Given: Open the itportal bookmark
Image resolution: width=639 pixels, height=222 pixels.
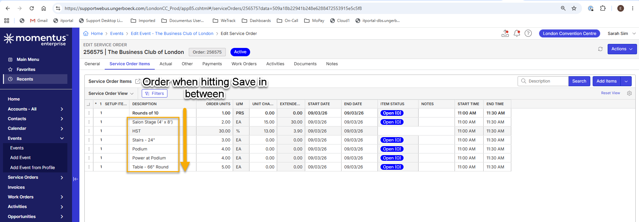Looking at the screenshot, I should [63, 21].
